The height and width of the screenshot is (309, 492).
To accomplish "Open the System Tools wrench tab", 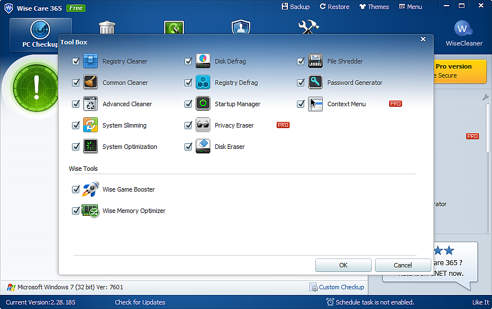I will click(x=309, y=27).
